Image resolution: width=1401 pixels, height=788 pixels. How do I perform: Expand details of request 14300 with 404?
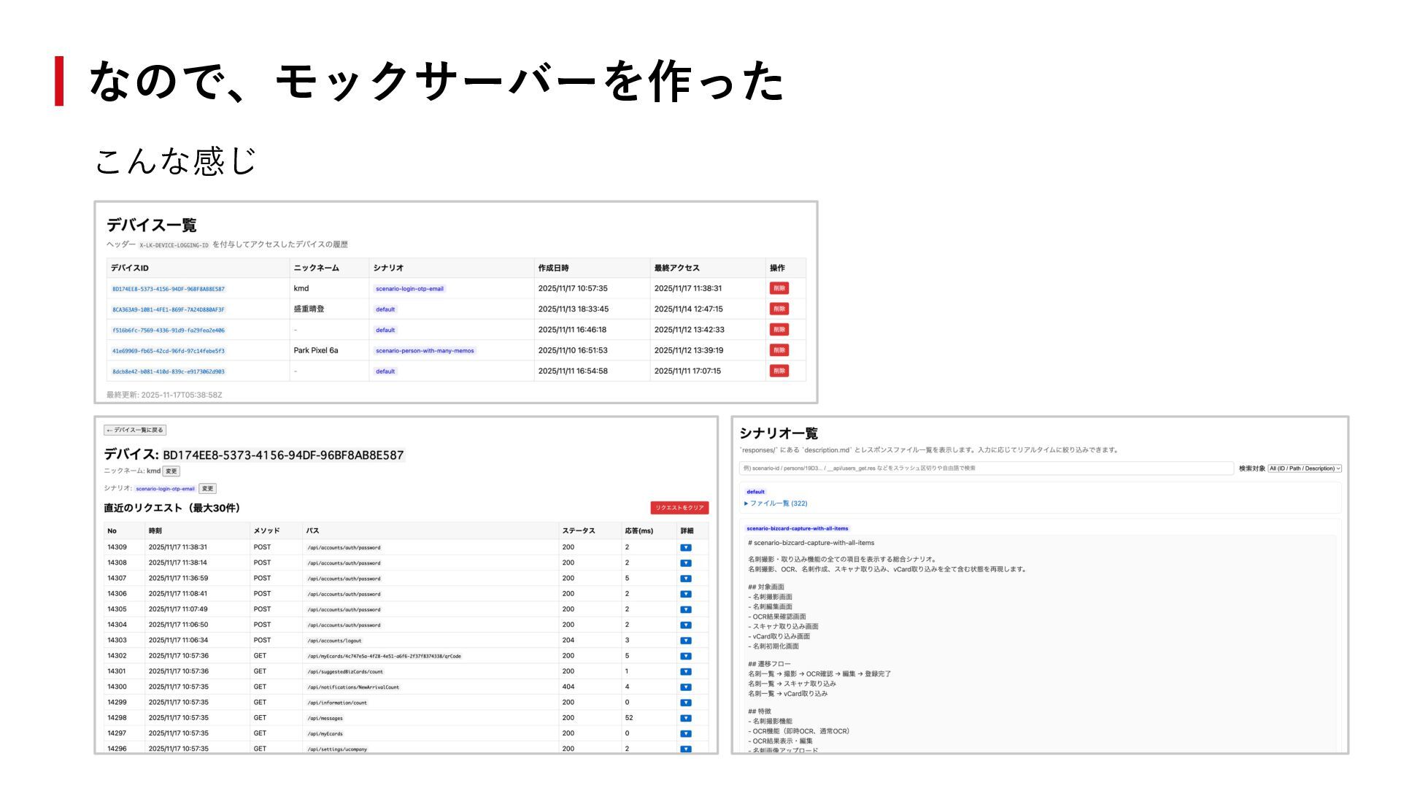(685, 687)
